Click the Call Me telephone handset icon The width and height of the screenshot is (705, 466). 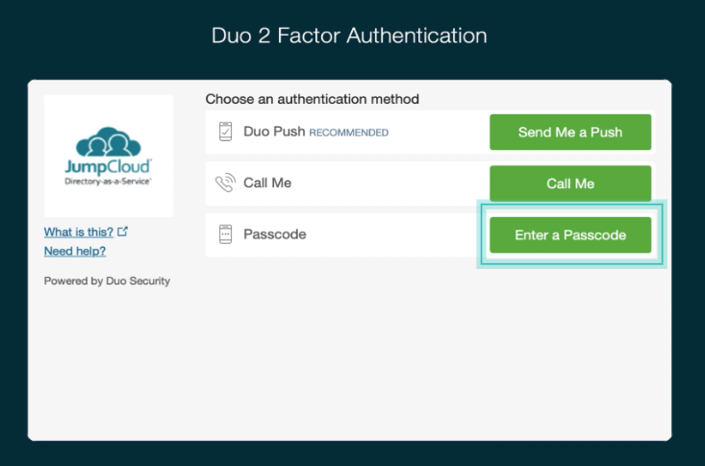click(226, 183)
